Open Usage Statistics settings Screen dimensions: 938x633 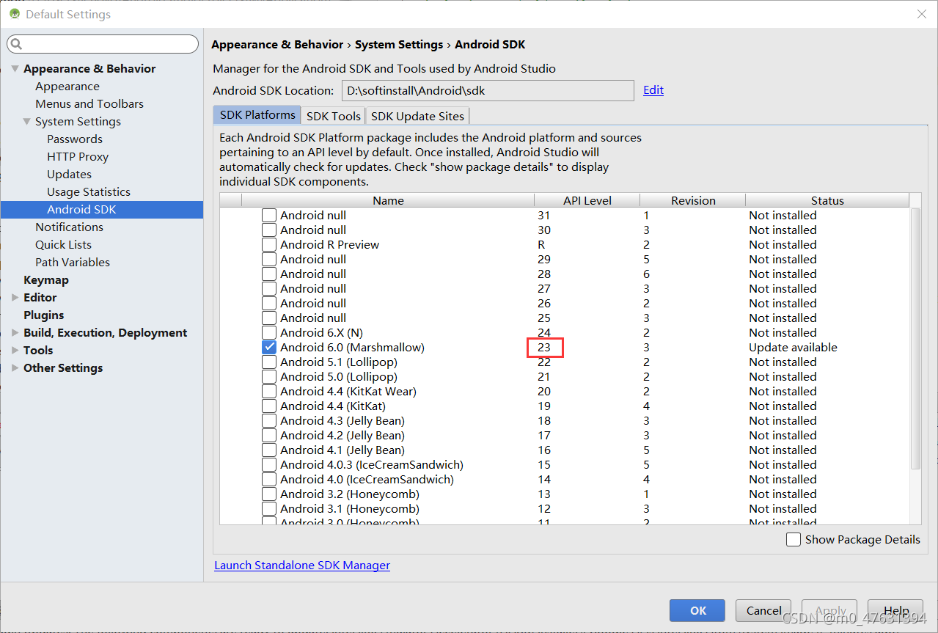(89, 192)
